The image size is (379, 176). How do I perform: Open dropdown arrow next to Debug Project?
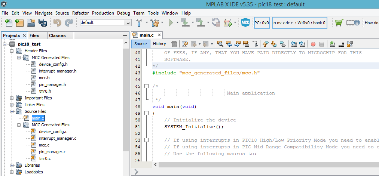[235, 22]
